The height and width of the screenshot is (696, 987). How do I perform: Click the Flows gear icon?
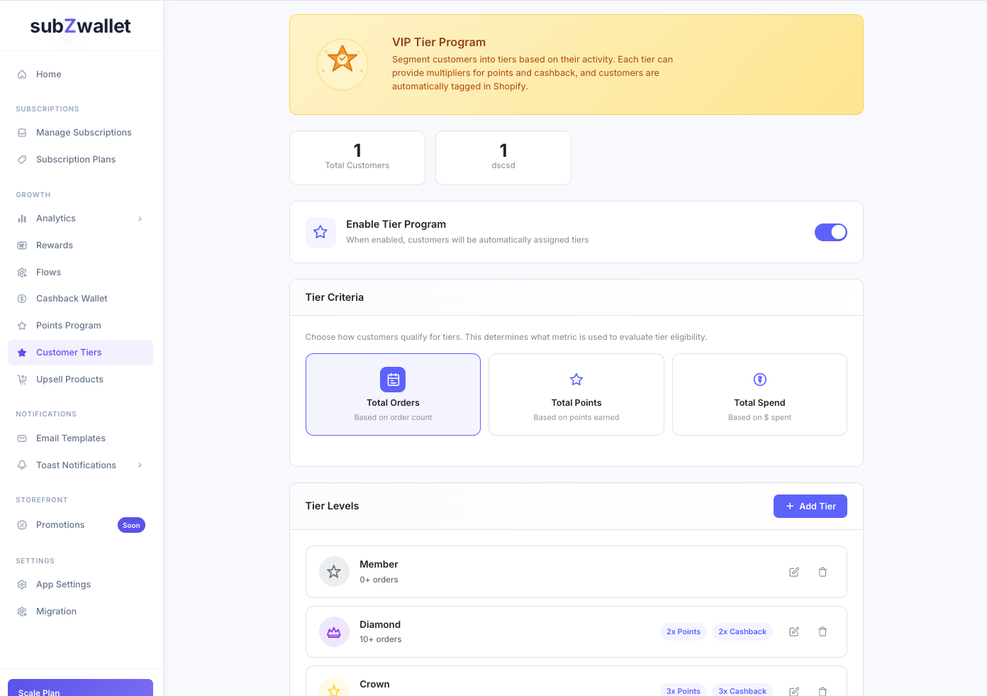[x=22, y=272]
